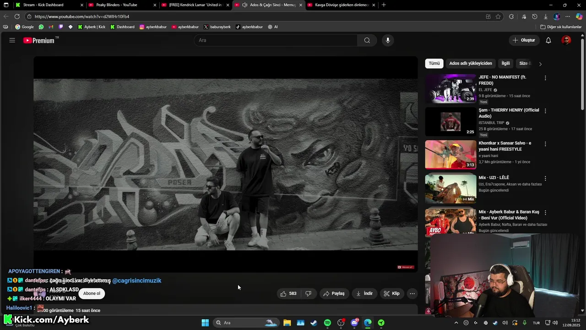The image size is (586, 330).
Task: Dislike the video with thumbs-down
Action: [x=309, y=293]
